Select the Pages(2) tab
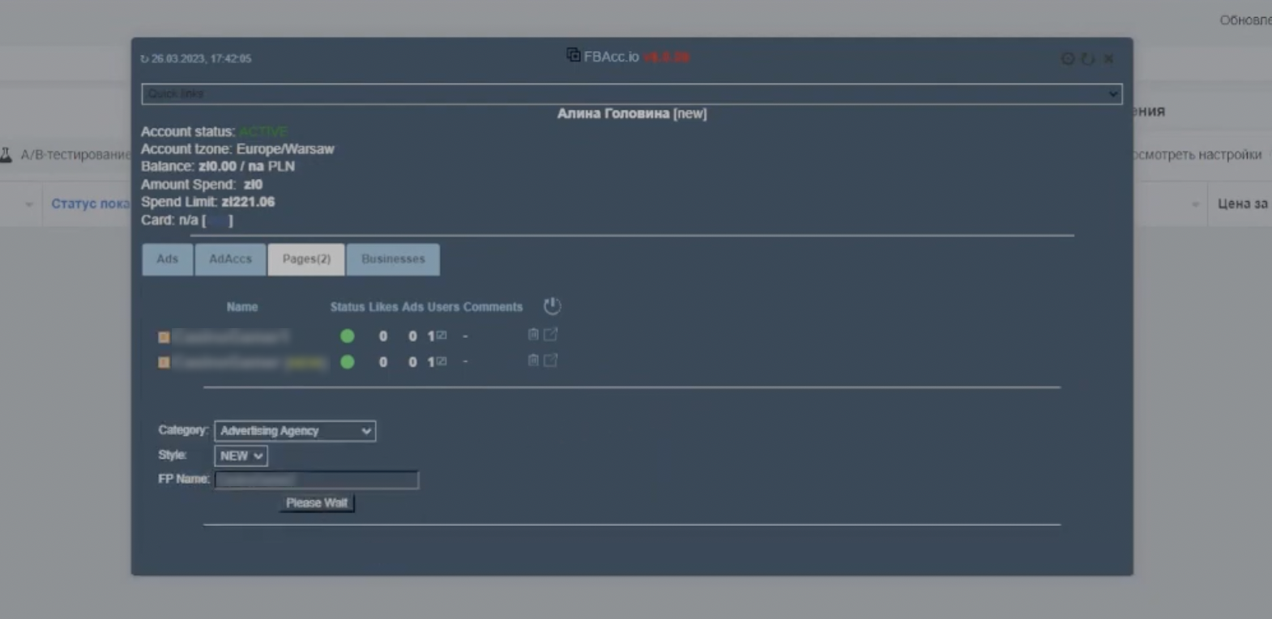The height and width of the screenshot is (619, 1272). coord(306,259)
